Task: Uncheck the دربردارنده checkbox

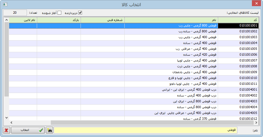Action: [x=80, y=13]
